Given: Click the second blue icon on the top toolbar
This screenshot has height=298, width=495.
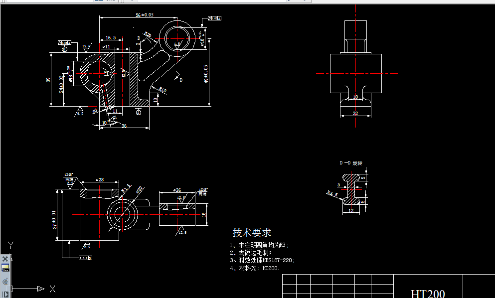Looking at the screenshot, I should [102, 1].
